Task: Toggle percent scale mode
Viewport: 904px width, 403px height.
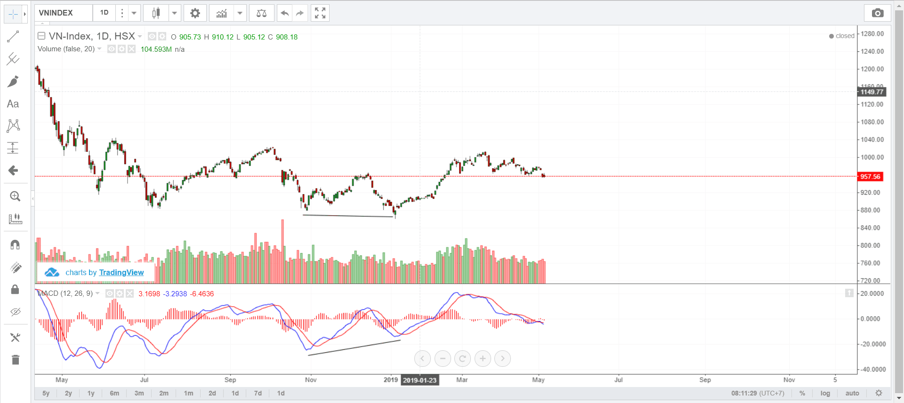Action: pyautogui.click(x=802, y=393)
